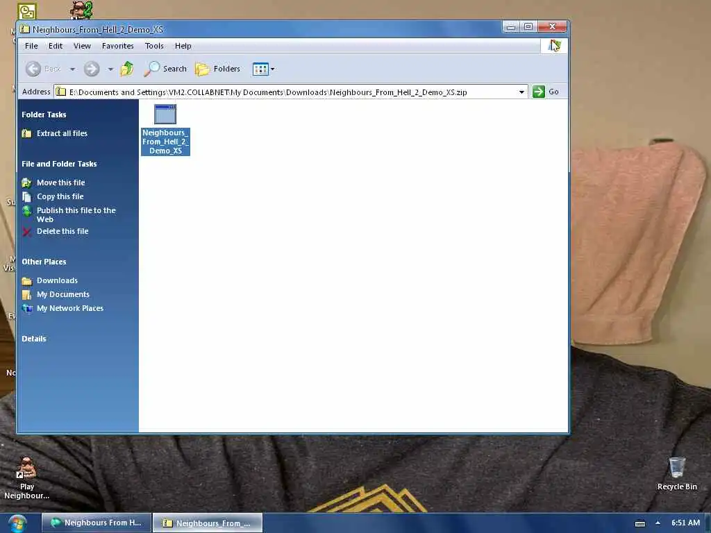Open the Forward history dropdown arrow
Screen dimensions: 711x533
tap(110, 69)
